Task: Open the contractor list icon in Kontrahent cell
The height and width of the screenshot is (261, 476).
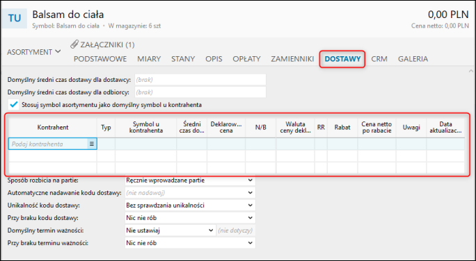Action: (92, 144)
